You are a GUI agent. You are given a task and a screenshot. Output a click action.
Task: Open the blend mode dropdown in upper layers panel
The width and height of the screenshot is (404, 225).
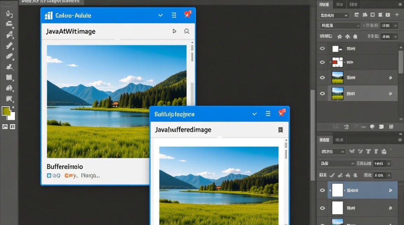coord(340,26)
